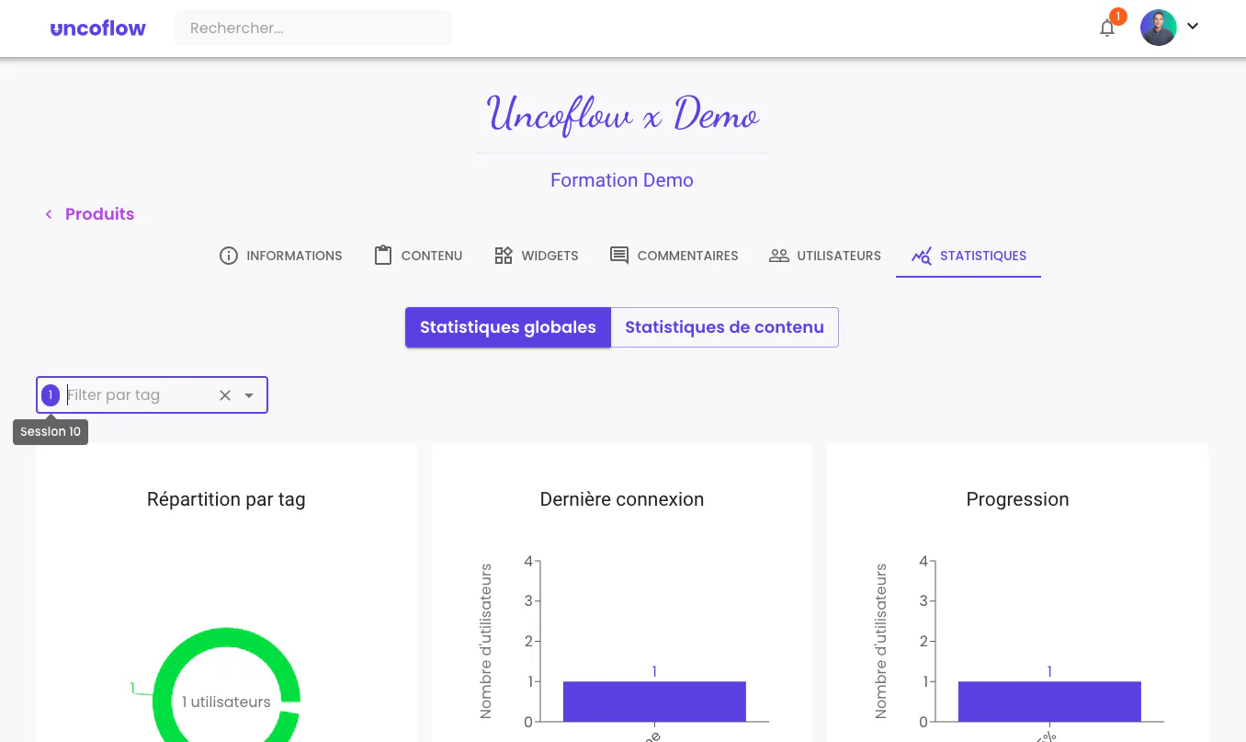Click the user avatar picture
Image resolution: width=1246 pixels, height=742 pixels.
(x=1158, y=28)
